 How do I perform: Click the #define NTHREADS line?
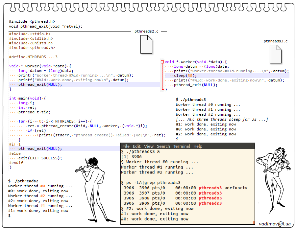[33, 57]
